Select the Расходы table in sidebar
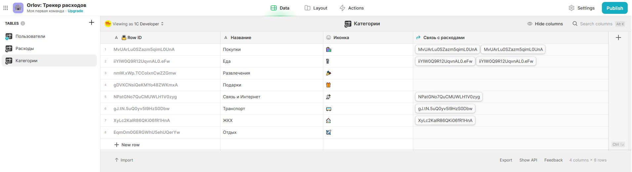 pyautogui.click(x=49, y=48)
